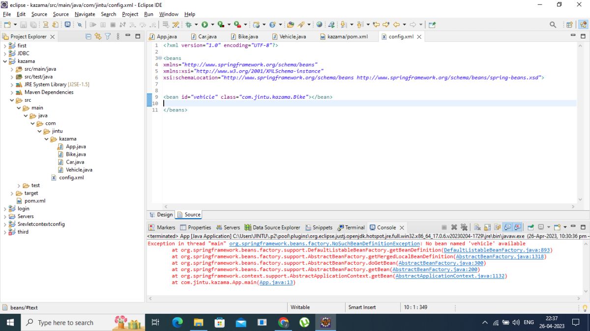Open the App.java:13 stack trace link
The height and width of the screenshot is (331, 590).
pos(276,282)
